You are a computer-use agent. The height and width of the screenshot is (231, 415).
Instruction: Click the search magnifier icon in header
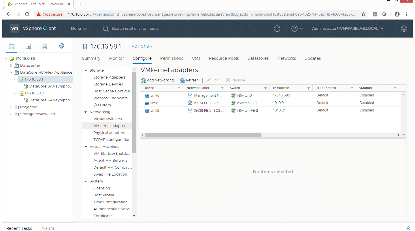(106, 29)
